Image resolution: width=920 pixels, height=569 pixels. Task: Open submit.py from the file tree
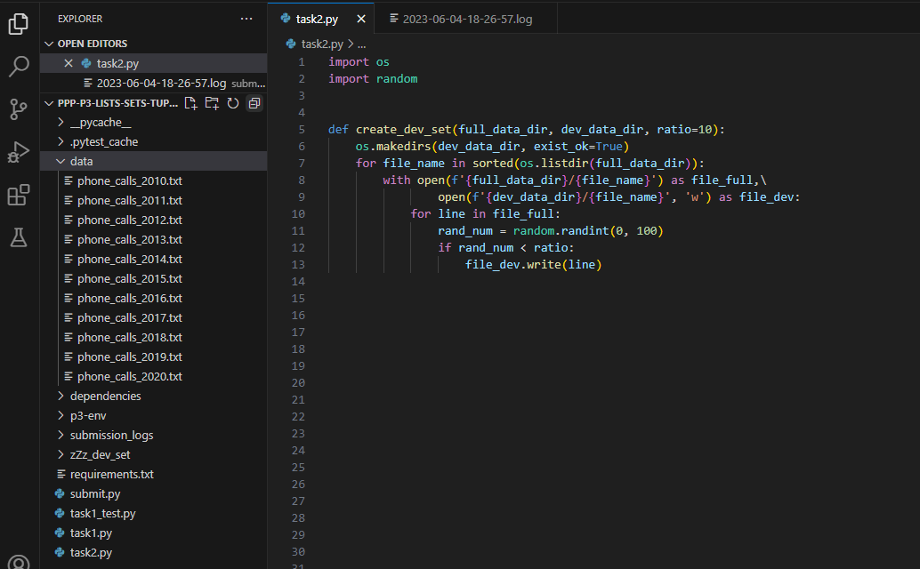click(x=94, y=494)
